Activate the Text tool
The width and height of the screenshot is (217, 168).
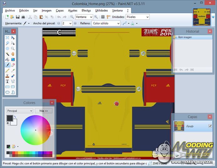(x=7, y=81)
